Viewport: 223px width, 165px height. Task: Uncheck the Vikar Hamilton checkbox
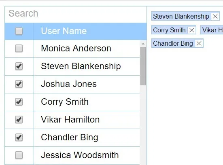(19, 120)
